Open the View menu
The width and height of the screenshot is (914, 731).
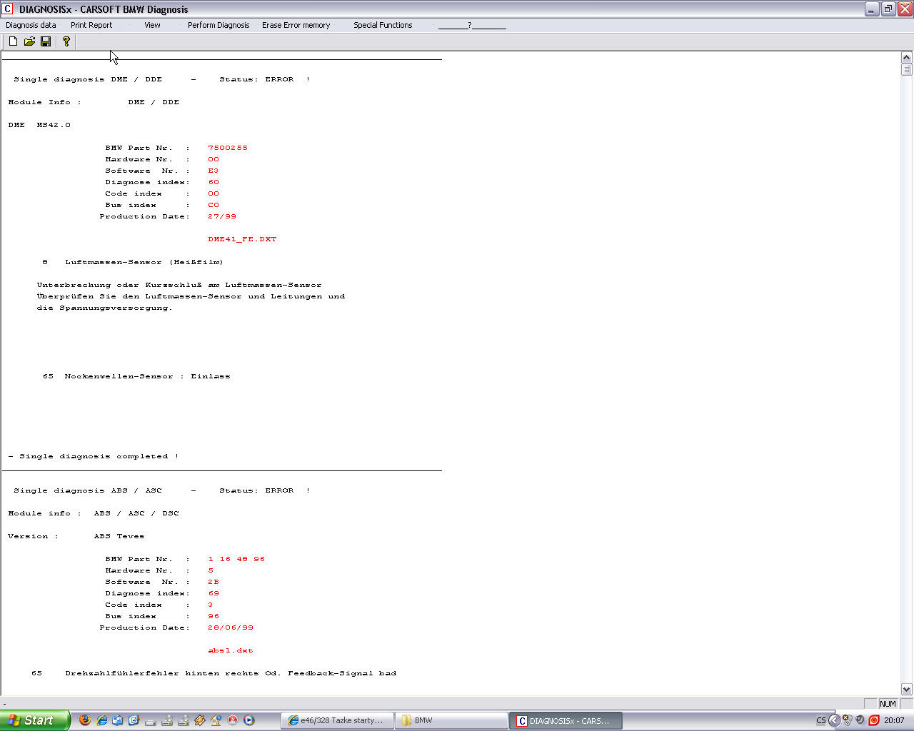point(152,25)
